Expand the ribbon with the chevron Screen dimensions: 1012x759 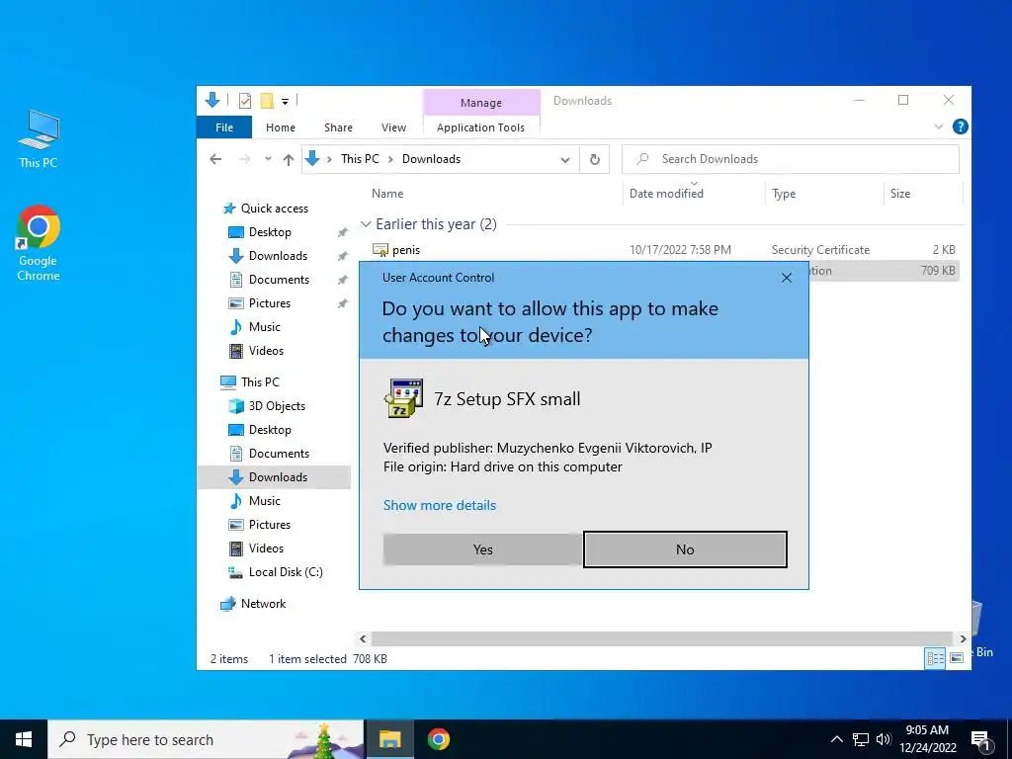coord(939,127)
